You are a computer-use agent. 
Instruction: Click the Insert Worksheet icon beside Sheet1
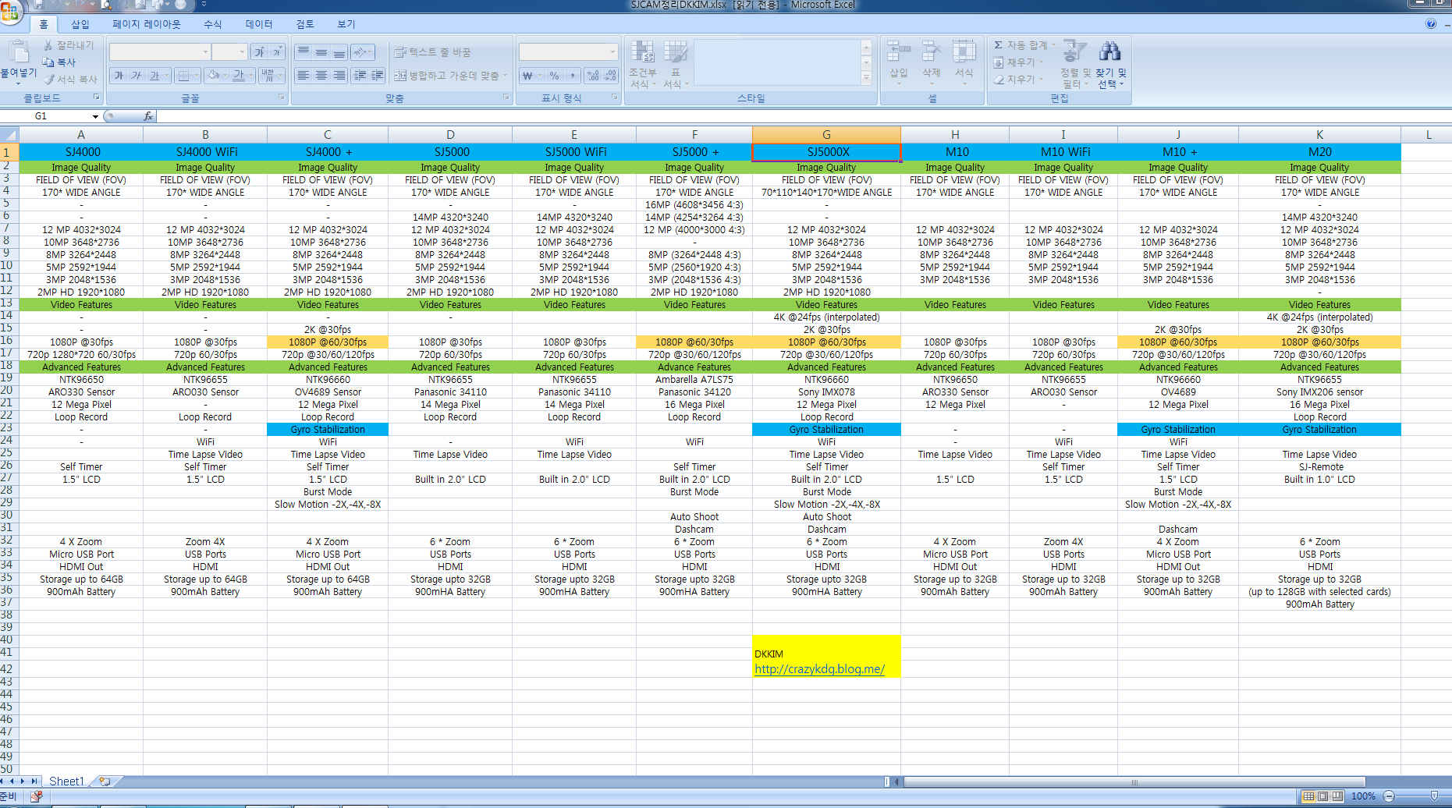[x=105, y=781]
